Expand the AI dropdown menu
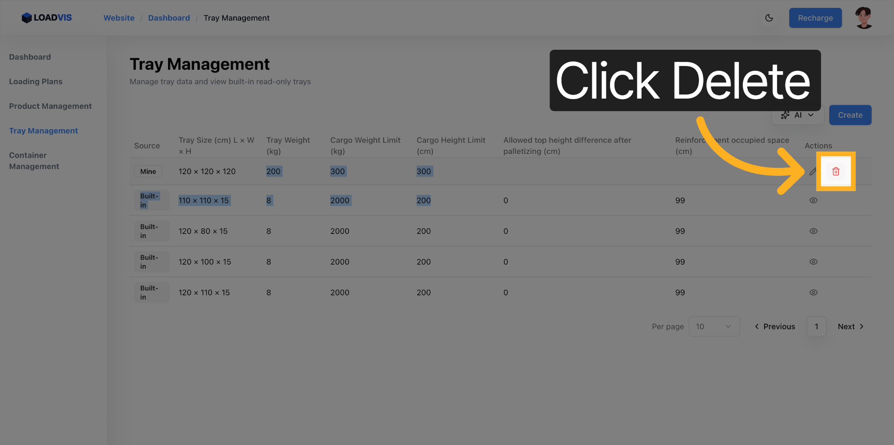The width and height of the screenshot is (894, 445). click(798, 115)
